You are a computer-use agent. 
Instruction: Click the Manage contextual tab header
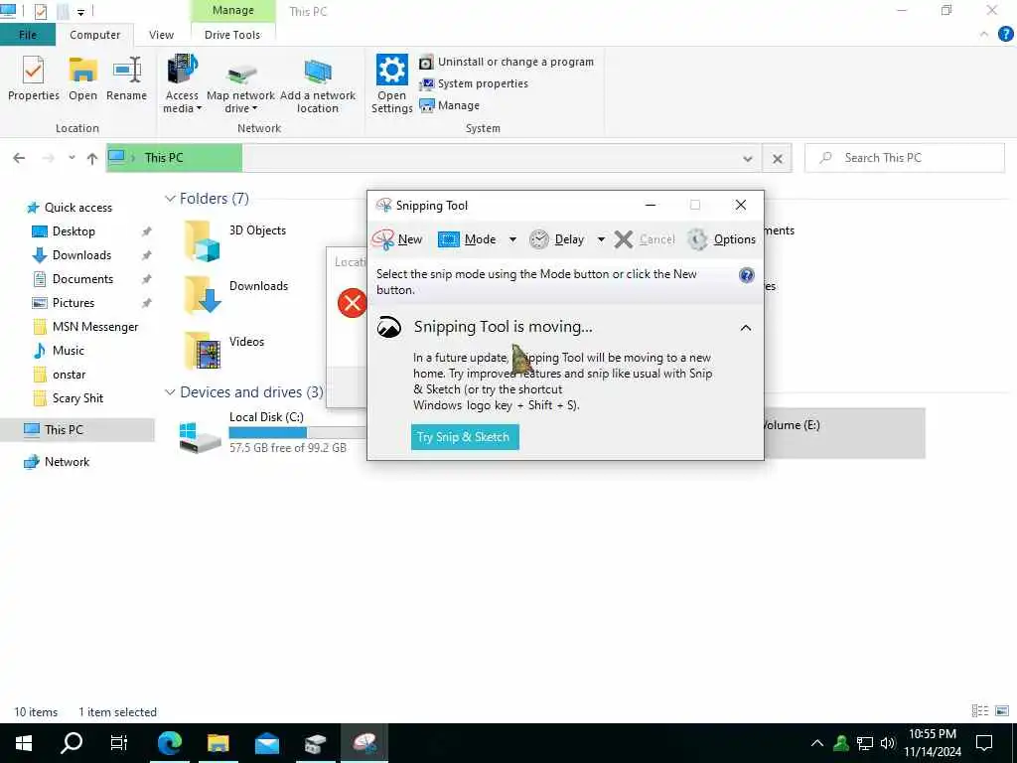[232, 10]
